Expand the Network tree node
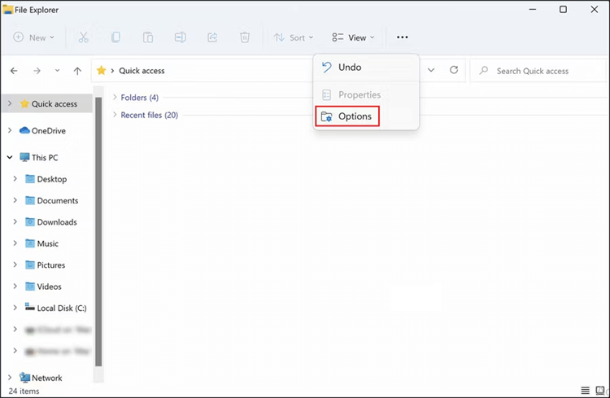The image size is (610, 398). pos(10,378)
